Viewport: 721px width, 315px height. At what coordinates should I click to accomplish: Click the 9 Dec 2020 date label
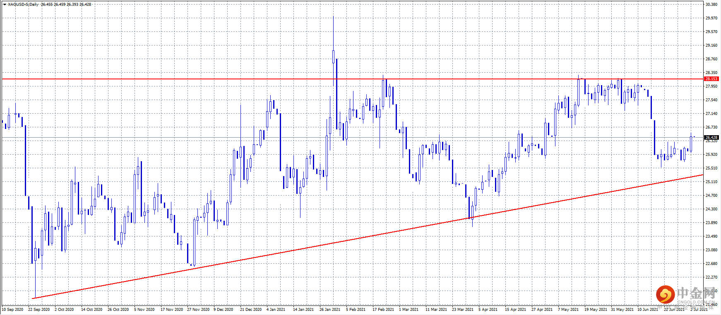click(x=224, y=310)
